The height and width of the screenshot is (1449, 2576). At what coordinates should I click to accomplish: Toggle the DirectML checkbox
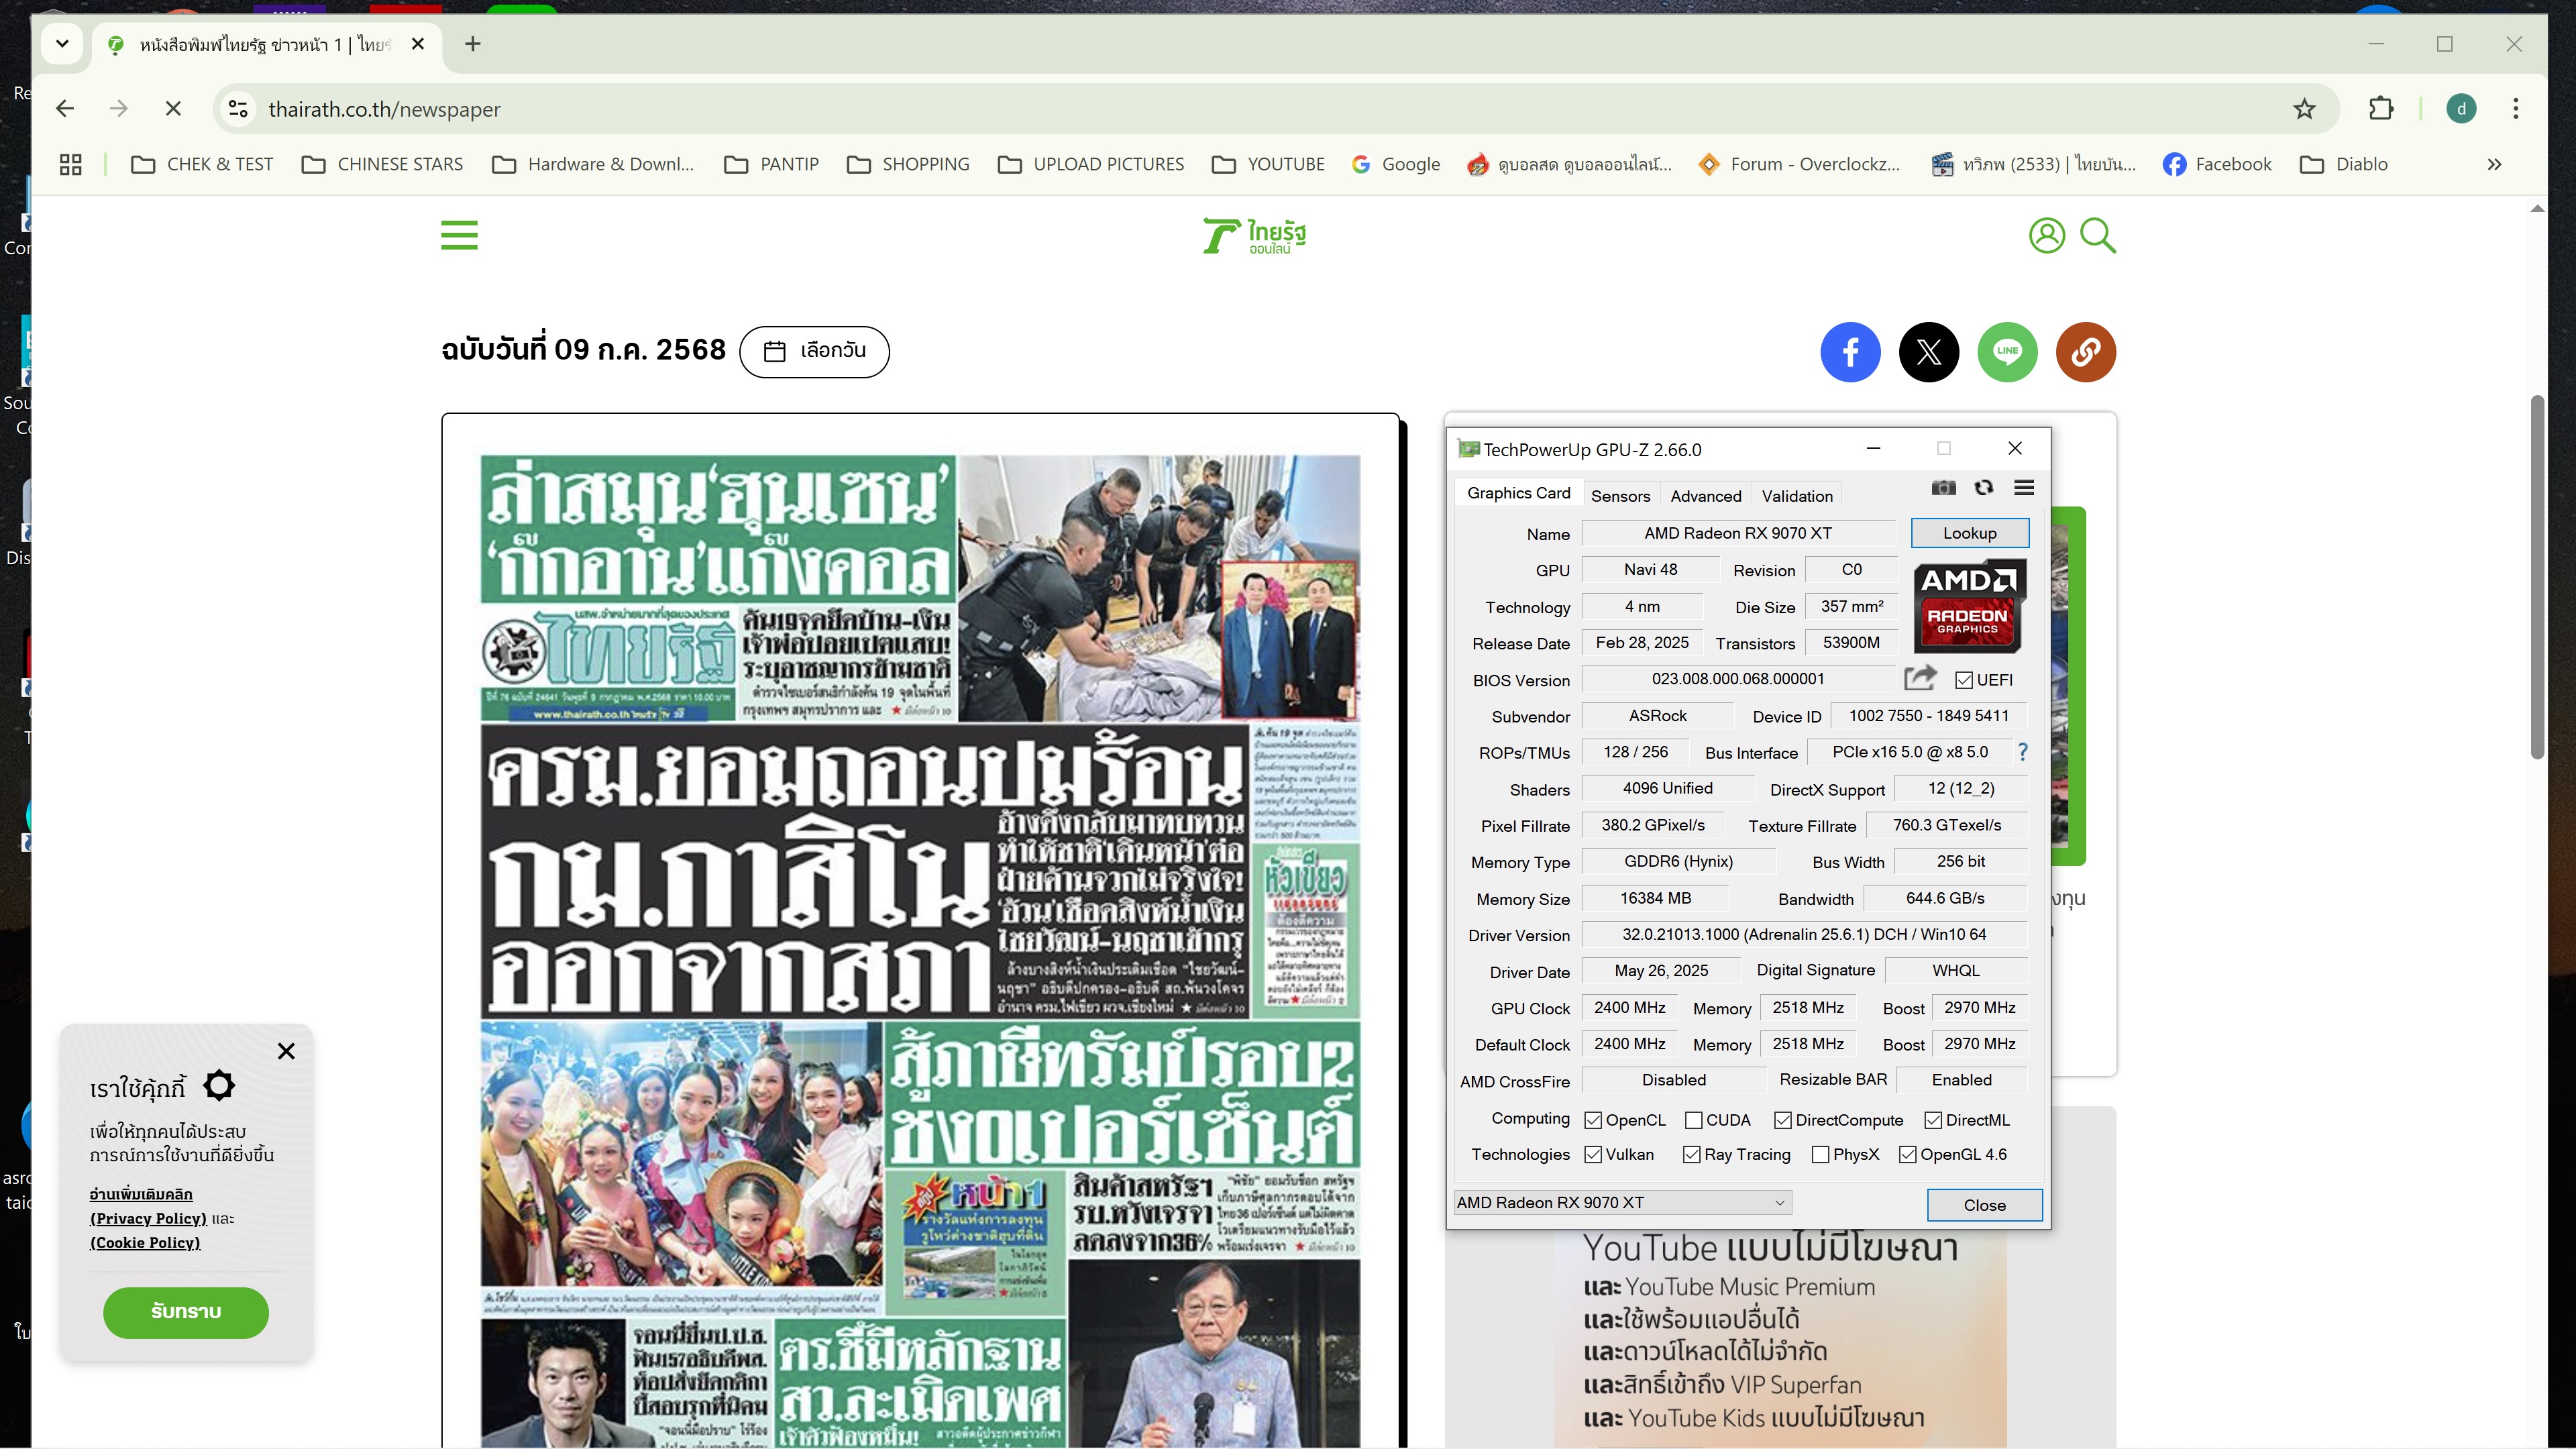[x=1933, y=1120]
